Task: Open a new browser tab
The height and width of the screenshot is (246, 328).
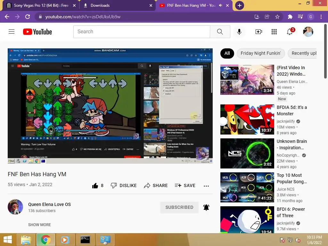Action: click(x=240, y=5)
